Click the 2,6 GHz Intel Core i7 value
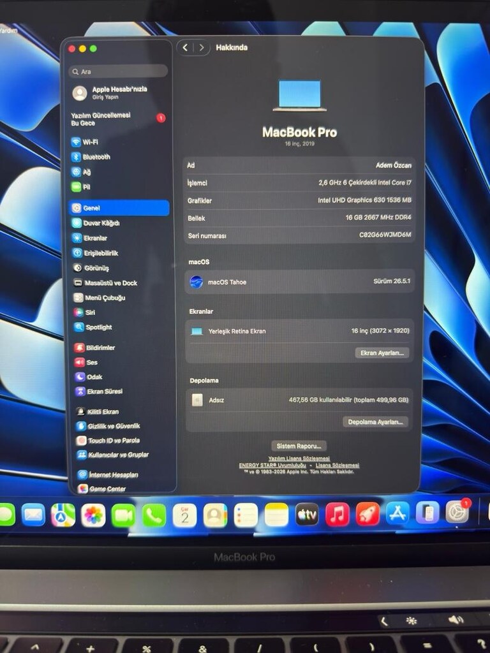Image resolution: width=490 pixels, height=653 pixels. pos(365,182)
